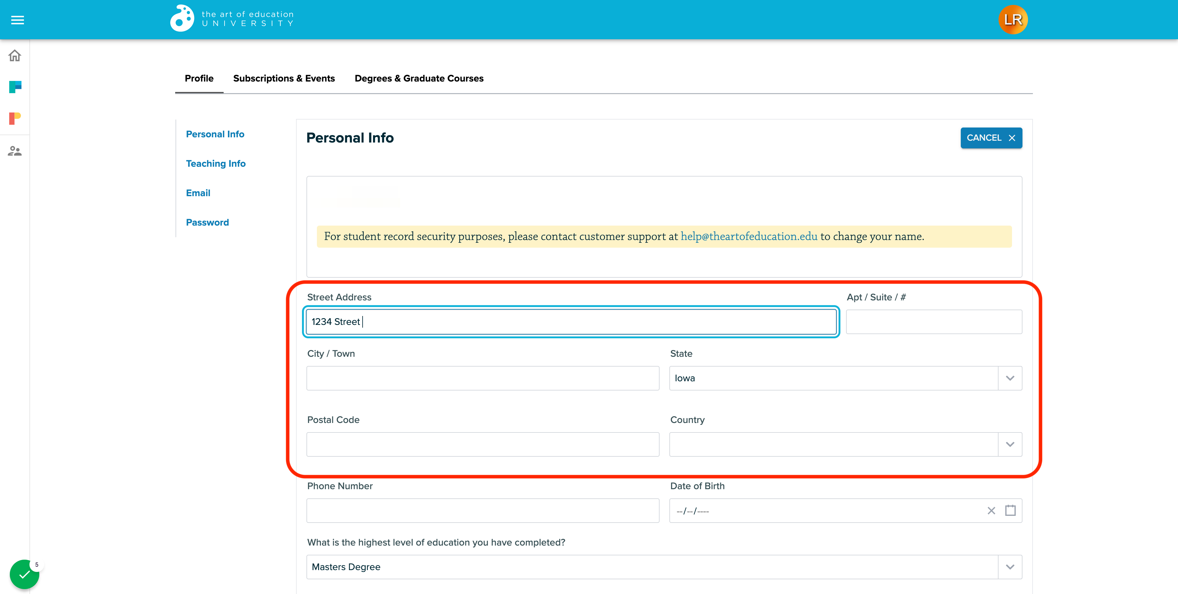Image resolution: width=1178 pixels, height=594 pixels.
Task: Open Subscriptions & Events tab
Action: click(x=284, y=78)
